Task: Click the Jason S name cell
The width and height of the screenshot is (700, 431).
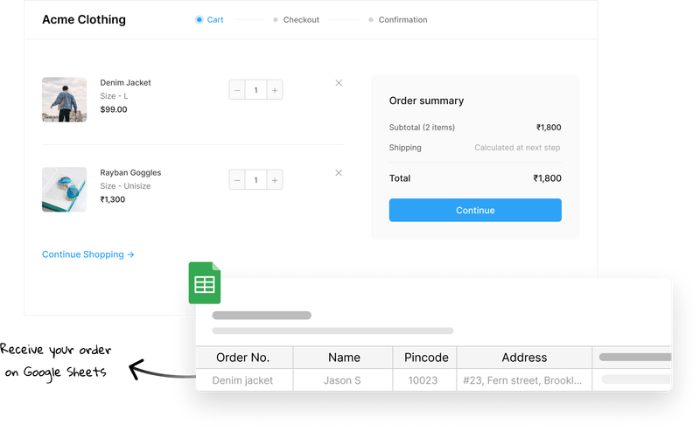Action: [x=344, y=380]
